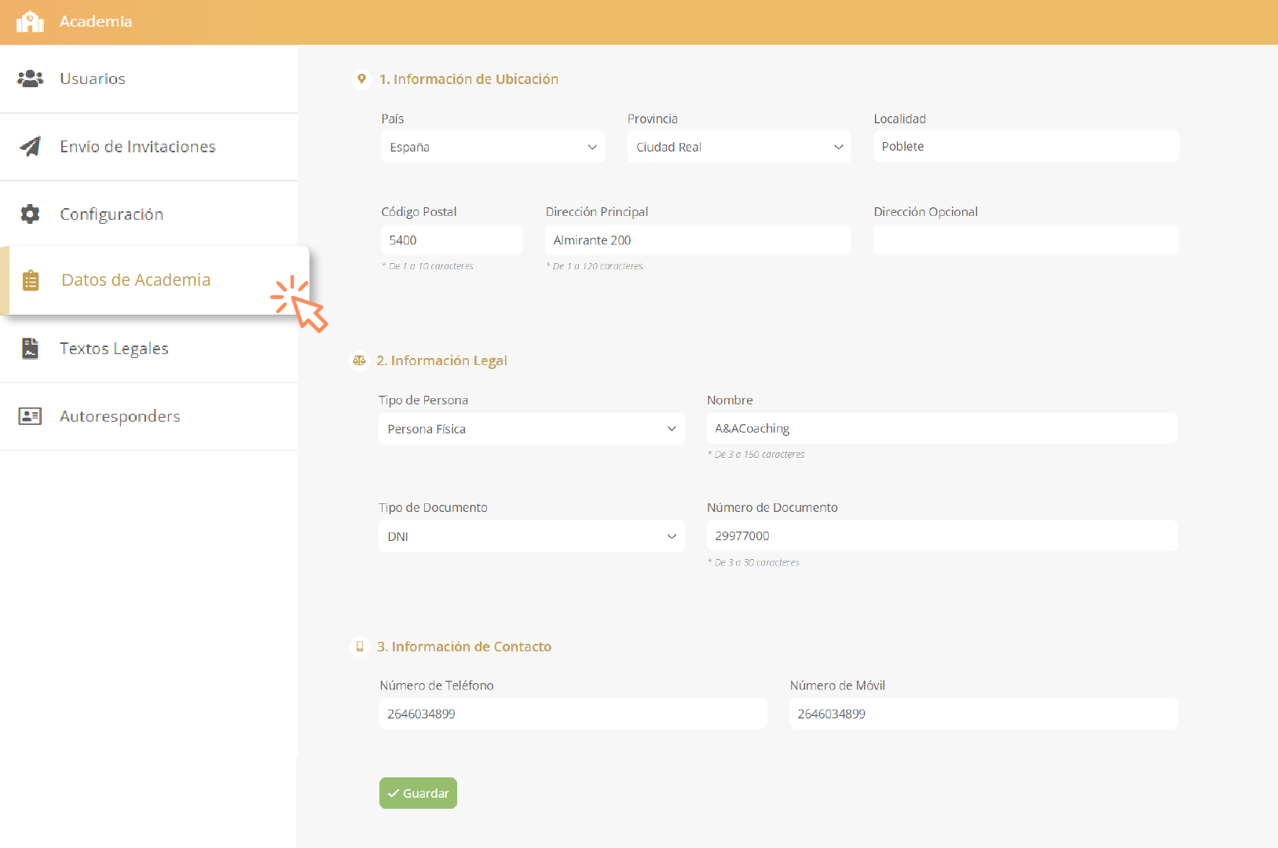
Task: Click the Número de Móvil field
Action: pyautogui.click(x=983, y=714)
